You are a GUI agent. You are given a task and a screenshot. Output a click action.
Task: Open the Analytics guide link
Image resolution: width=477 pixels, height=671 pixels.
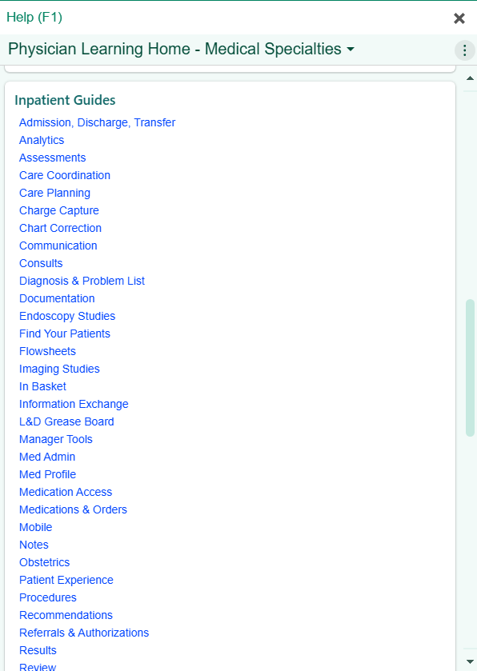click(42, 140)
